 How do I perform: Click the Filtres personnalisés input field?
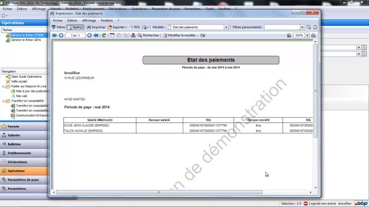tap(282, 27)
